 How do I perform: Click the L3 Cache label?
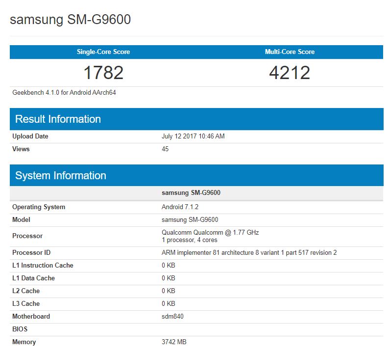26,304
